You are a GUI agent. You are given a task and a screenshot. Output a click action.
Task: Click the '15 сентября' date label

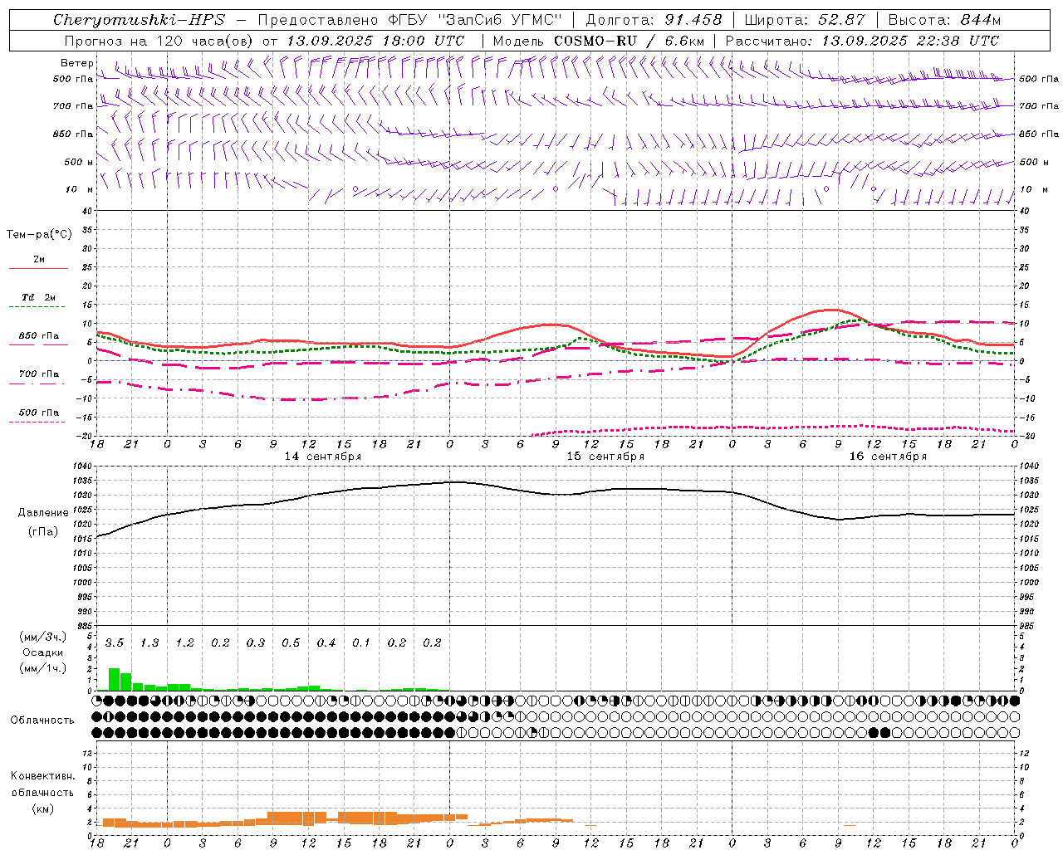[x=605, y=457]
